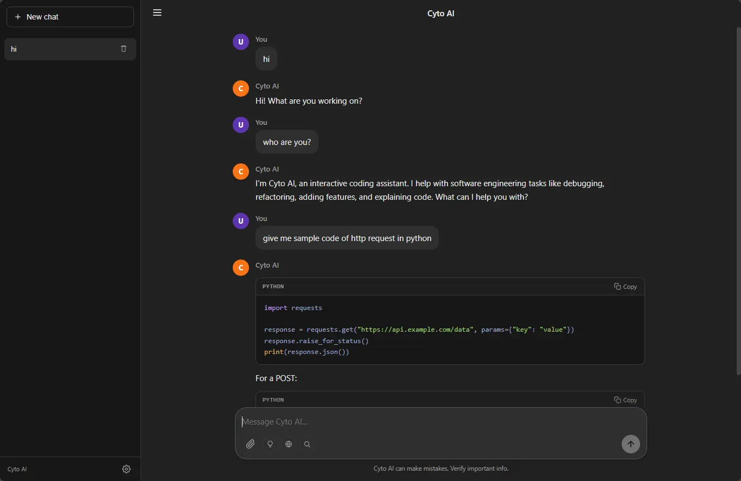Screen dimensions: 741x481
Task: Click the "You" label above "who are you?"
Action: click(x=261, y=122)
